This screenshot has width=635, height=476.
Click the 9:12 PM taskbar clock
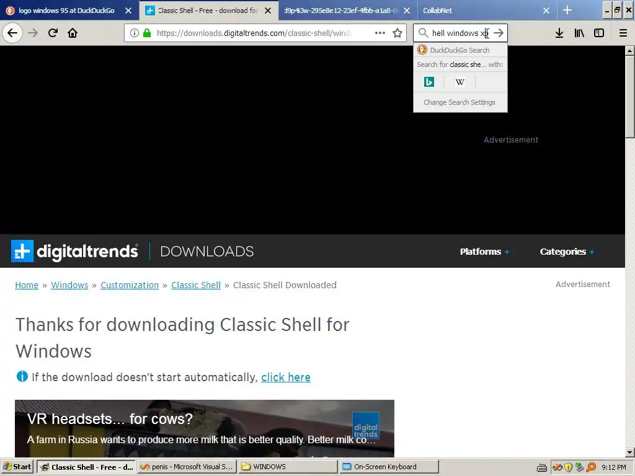614,467
